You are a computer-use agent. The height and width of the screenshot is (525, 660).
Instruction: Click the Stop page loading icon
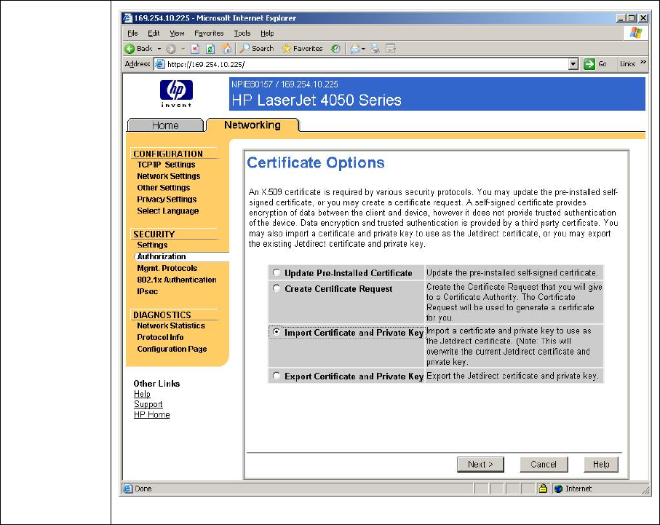click(195, 49)
